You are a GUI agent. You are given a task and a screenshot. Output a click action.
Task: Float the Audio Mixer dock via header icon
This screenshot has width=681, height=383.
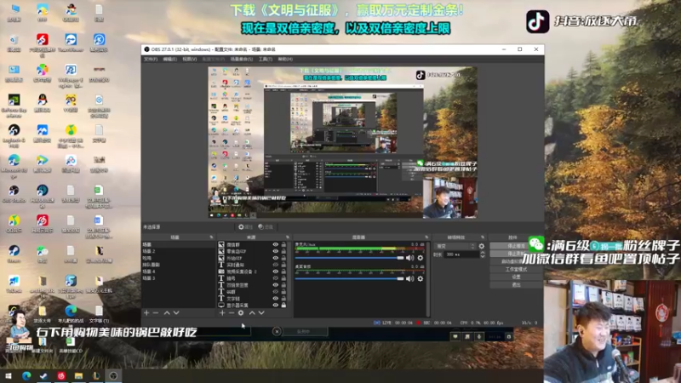coord(426,237)
